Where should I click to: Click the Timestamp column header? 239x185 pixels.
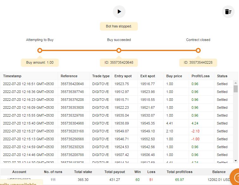(29, 76)
